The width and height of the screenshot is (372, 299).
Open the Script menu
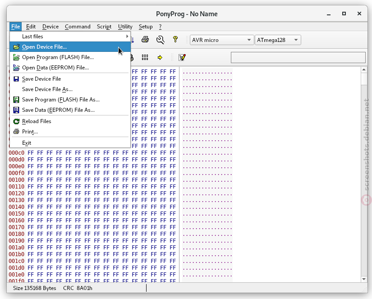tap(104, 27)
